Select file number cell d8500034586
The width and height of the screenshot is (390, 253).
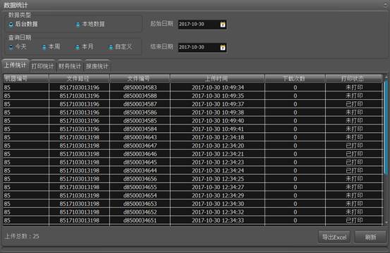140,112
